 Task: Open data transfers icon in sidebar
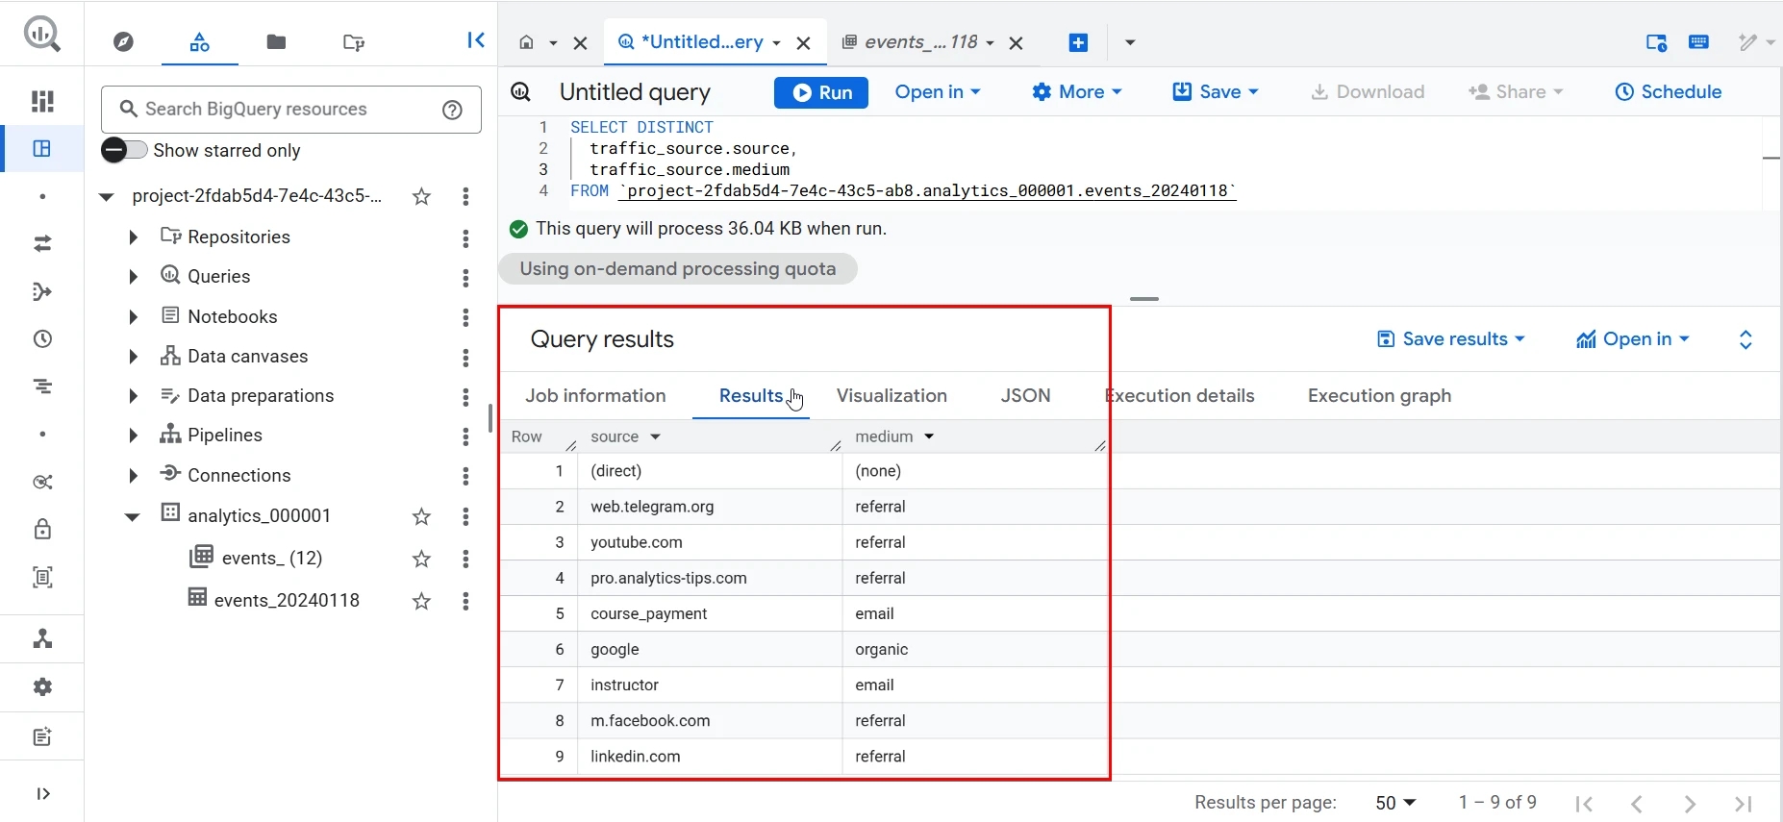pyautogui.click(x=42, y=244)
